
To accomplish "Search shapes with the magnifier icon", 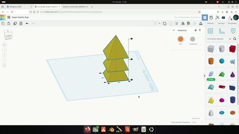I will [235, 39].
